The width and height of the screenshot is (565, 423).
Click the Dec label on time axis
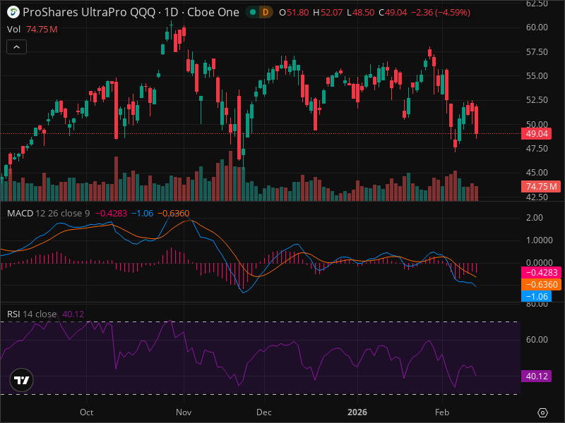click(264, 412)
